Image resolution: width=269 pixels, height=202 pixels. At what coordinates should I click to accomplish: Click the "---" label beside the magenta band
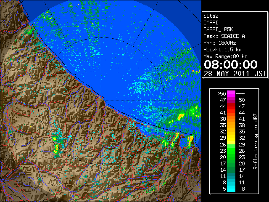[x=240, y=94]
